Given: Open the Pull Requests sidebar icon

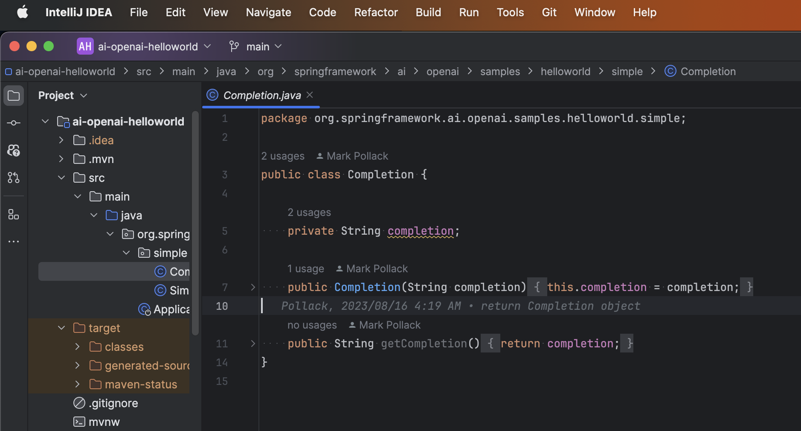Looking at the screenshot, I should pos(14,178).
